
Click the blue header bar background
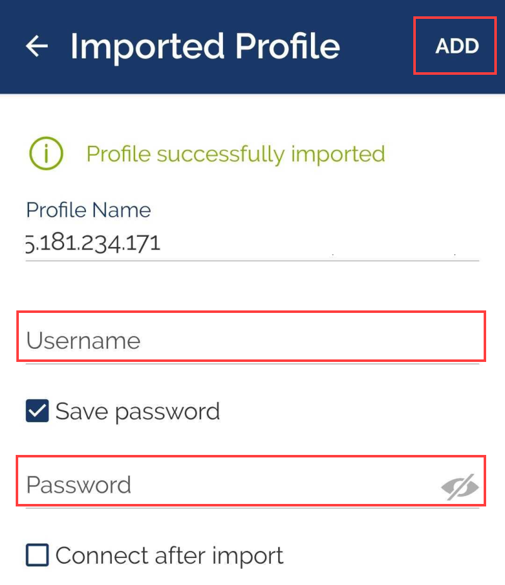click(377, 75)
